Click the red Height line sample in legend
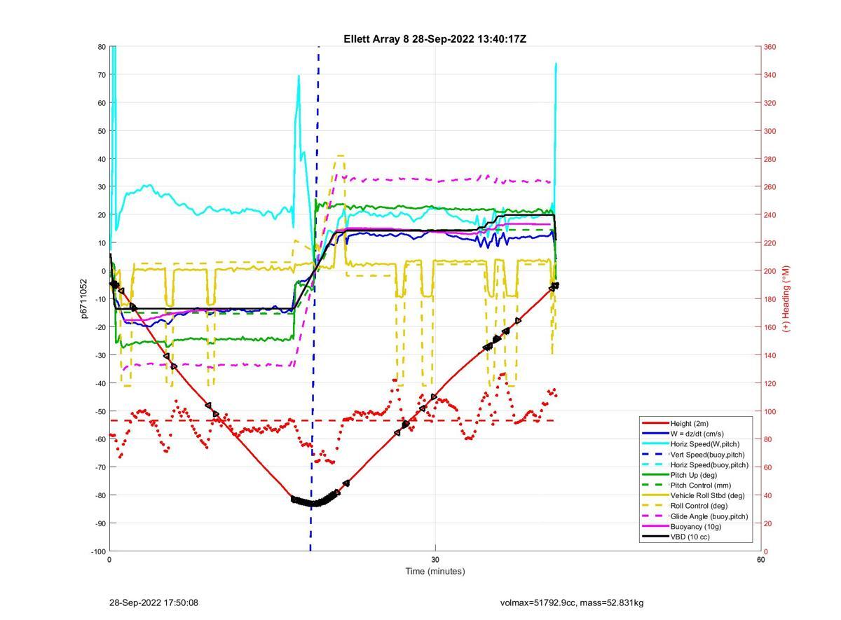This screenshot has width=841, height=620. pos(655,423)
